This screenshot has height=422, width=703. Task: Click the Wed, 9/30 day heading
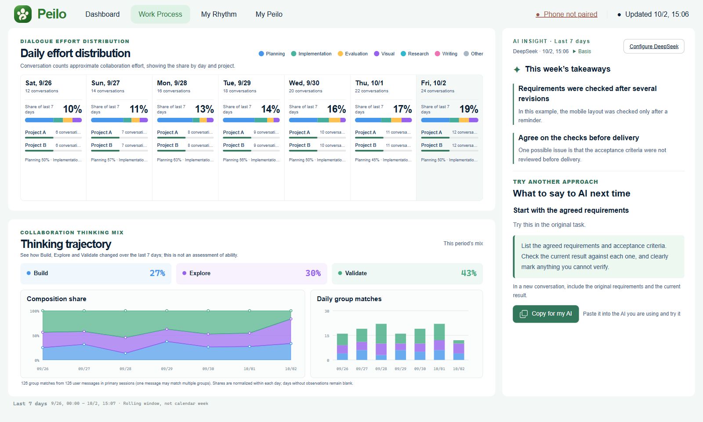pos(304,83)
